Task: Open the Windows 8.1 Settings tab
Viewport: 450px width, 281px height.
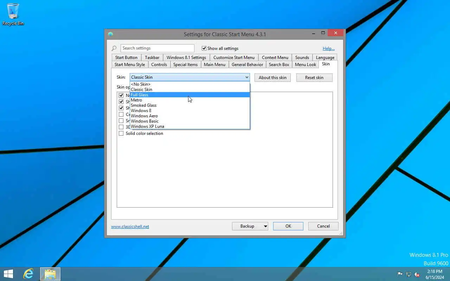Action: [186, 58]
